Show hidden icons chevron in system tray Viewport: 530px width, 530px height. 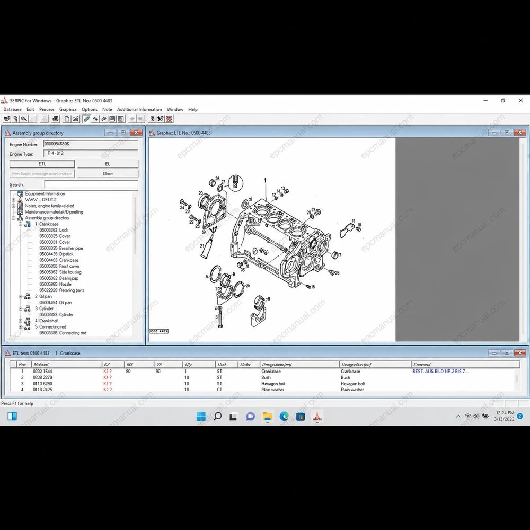coord(458,416)
